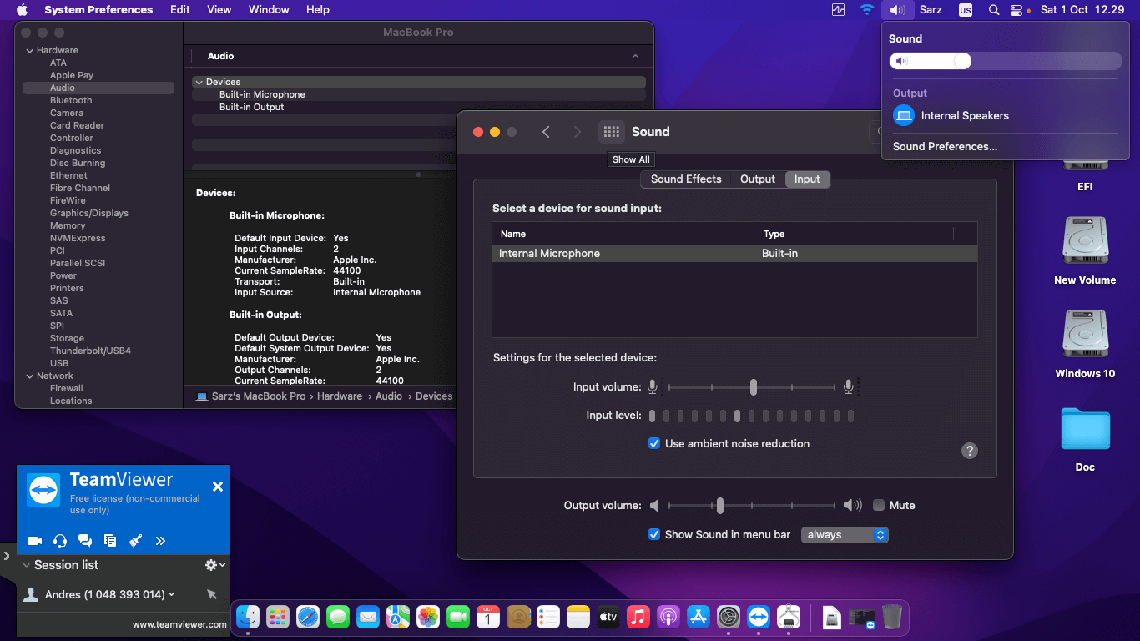
Task: Collapse Network section in System Information
Action: 30,376
